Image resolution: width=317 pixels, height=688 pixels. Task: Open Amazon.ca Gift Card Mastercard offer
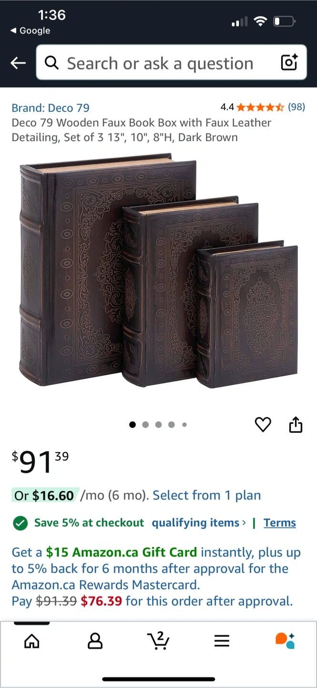point(156,577)
